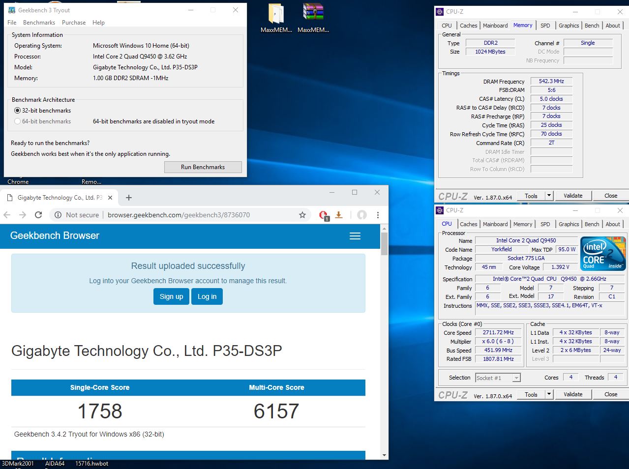Click Run Benchmarks button
The height and width of the screenshot is (469, 629).
[x=203, y=167]
